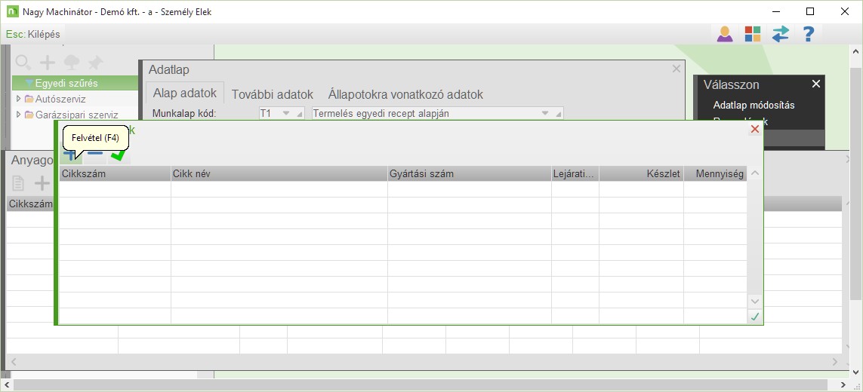Screen dimensions: 863x392
Task: Choose Adatlap módosítás menu entry
Action: pyautogui.click(x=754, y=105)
